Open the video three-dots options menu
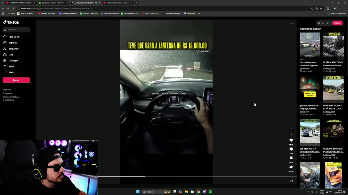 (291, 23)
